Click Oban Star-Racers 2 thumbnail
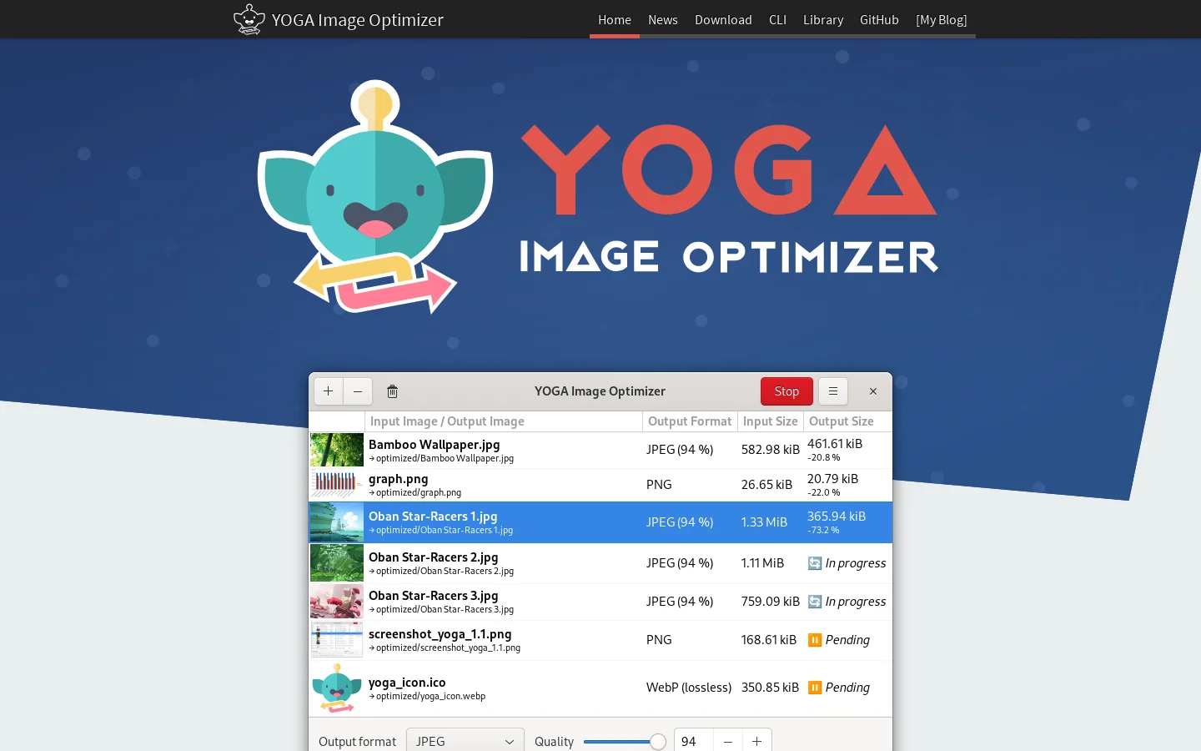 tap(337, 563)
